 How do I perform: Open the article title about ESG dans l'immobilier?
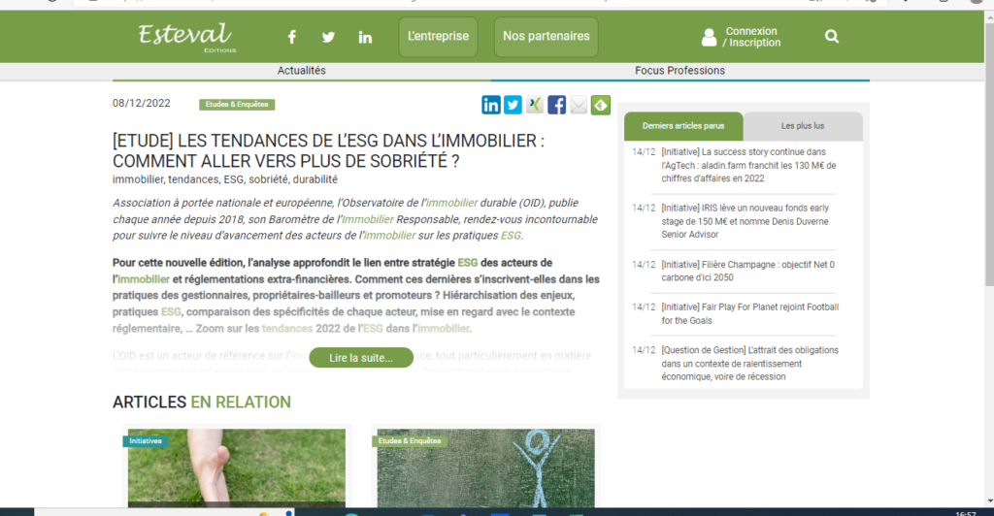[328, 150]
